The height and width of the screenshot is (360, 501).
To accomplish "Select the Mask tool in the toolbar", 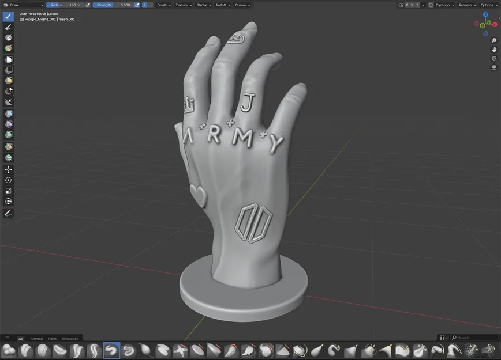I will tap(9, 37).
